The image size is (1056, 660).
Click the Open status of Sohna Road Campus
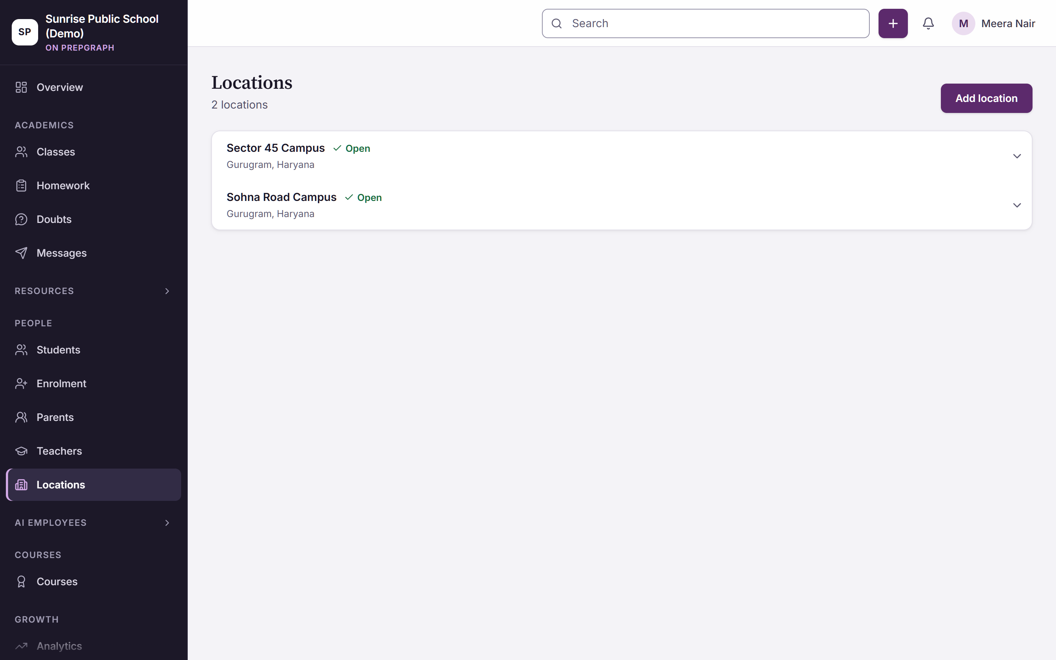point(363,198)
